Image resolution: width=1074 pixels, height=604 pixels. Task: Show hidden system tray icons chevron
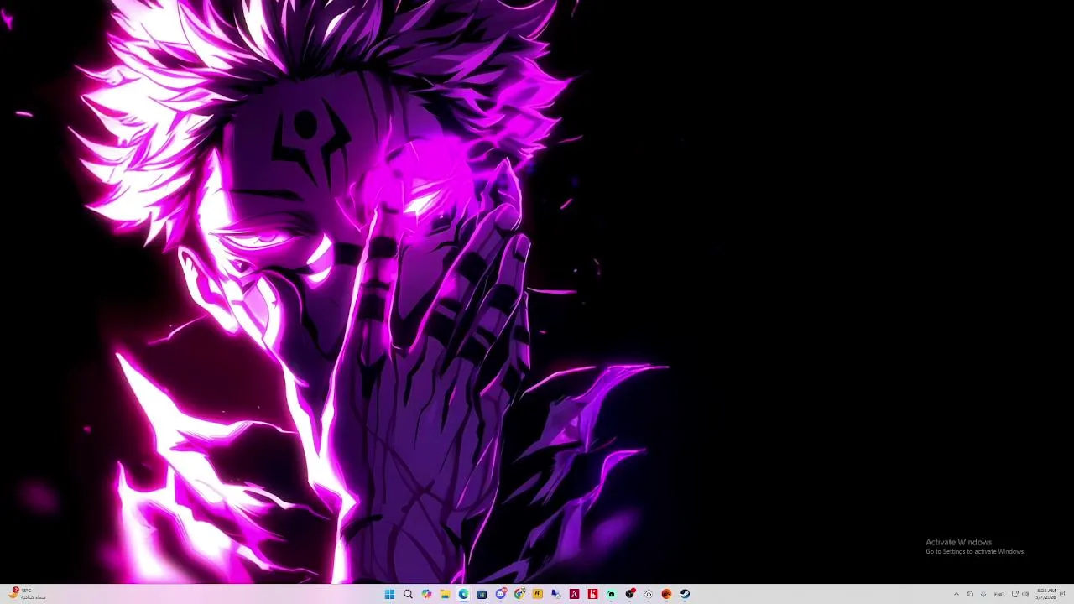coord(957,594)
